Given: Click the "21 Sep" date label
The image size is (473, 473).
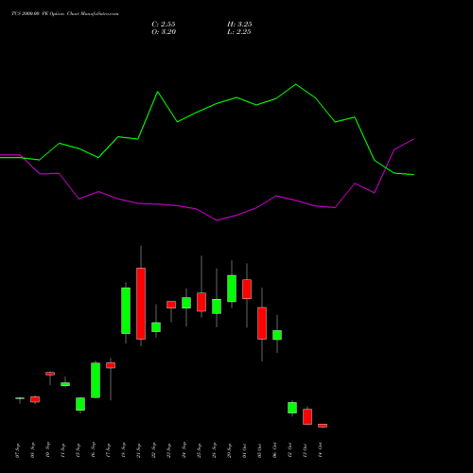Looking at the screenshot, I should [139, 450].
